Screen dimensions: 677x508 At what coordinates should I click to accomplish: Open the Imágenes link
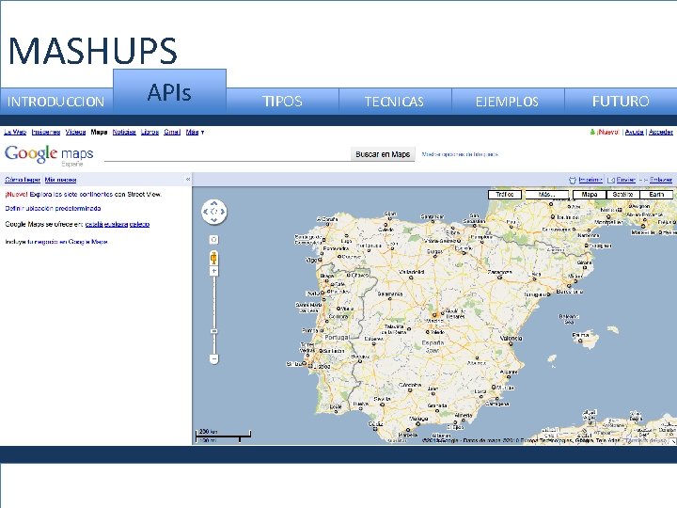[46, 133]
